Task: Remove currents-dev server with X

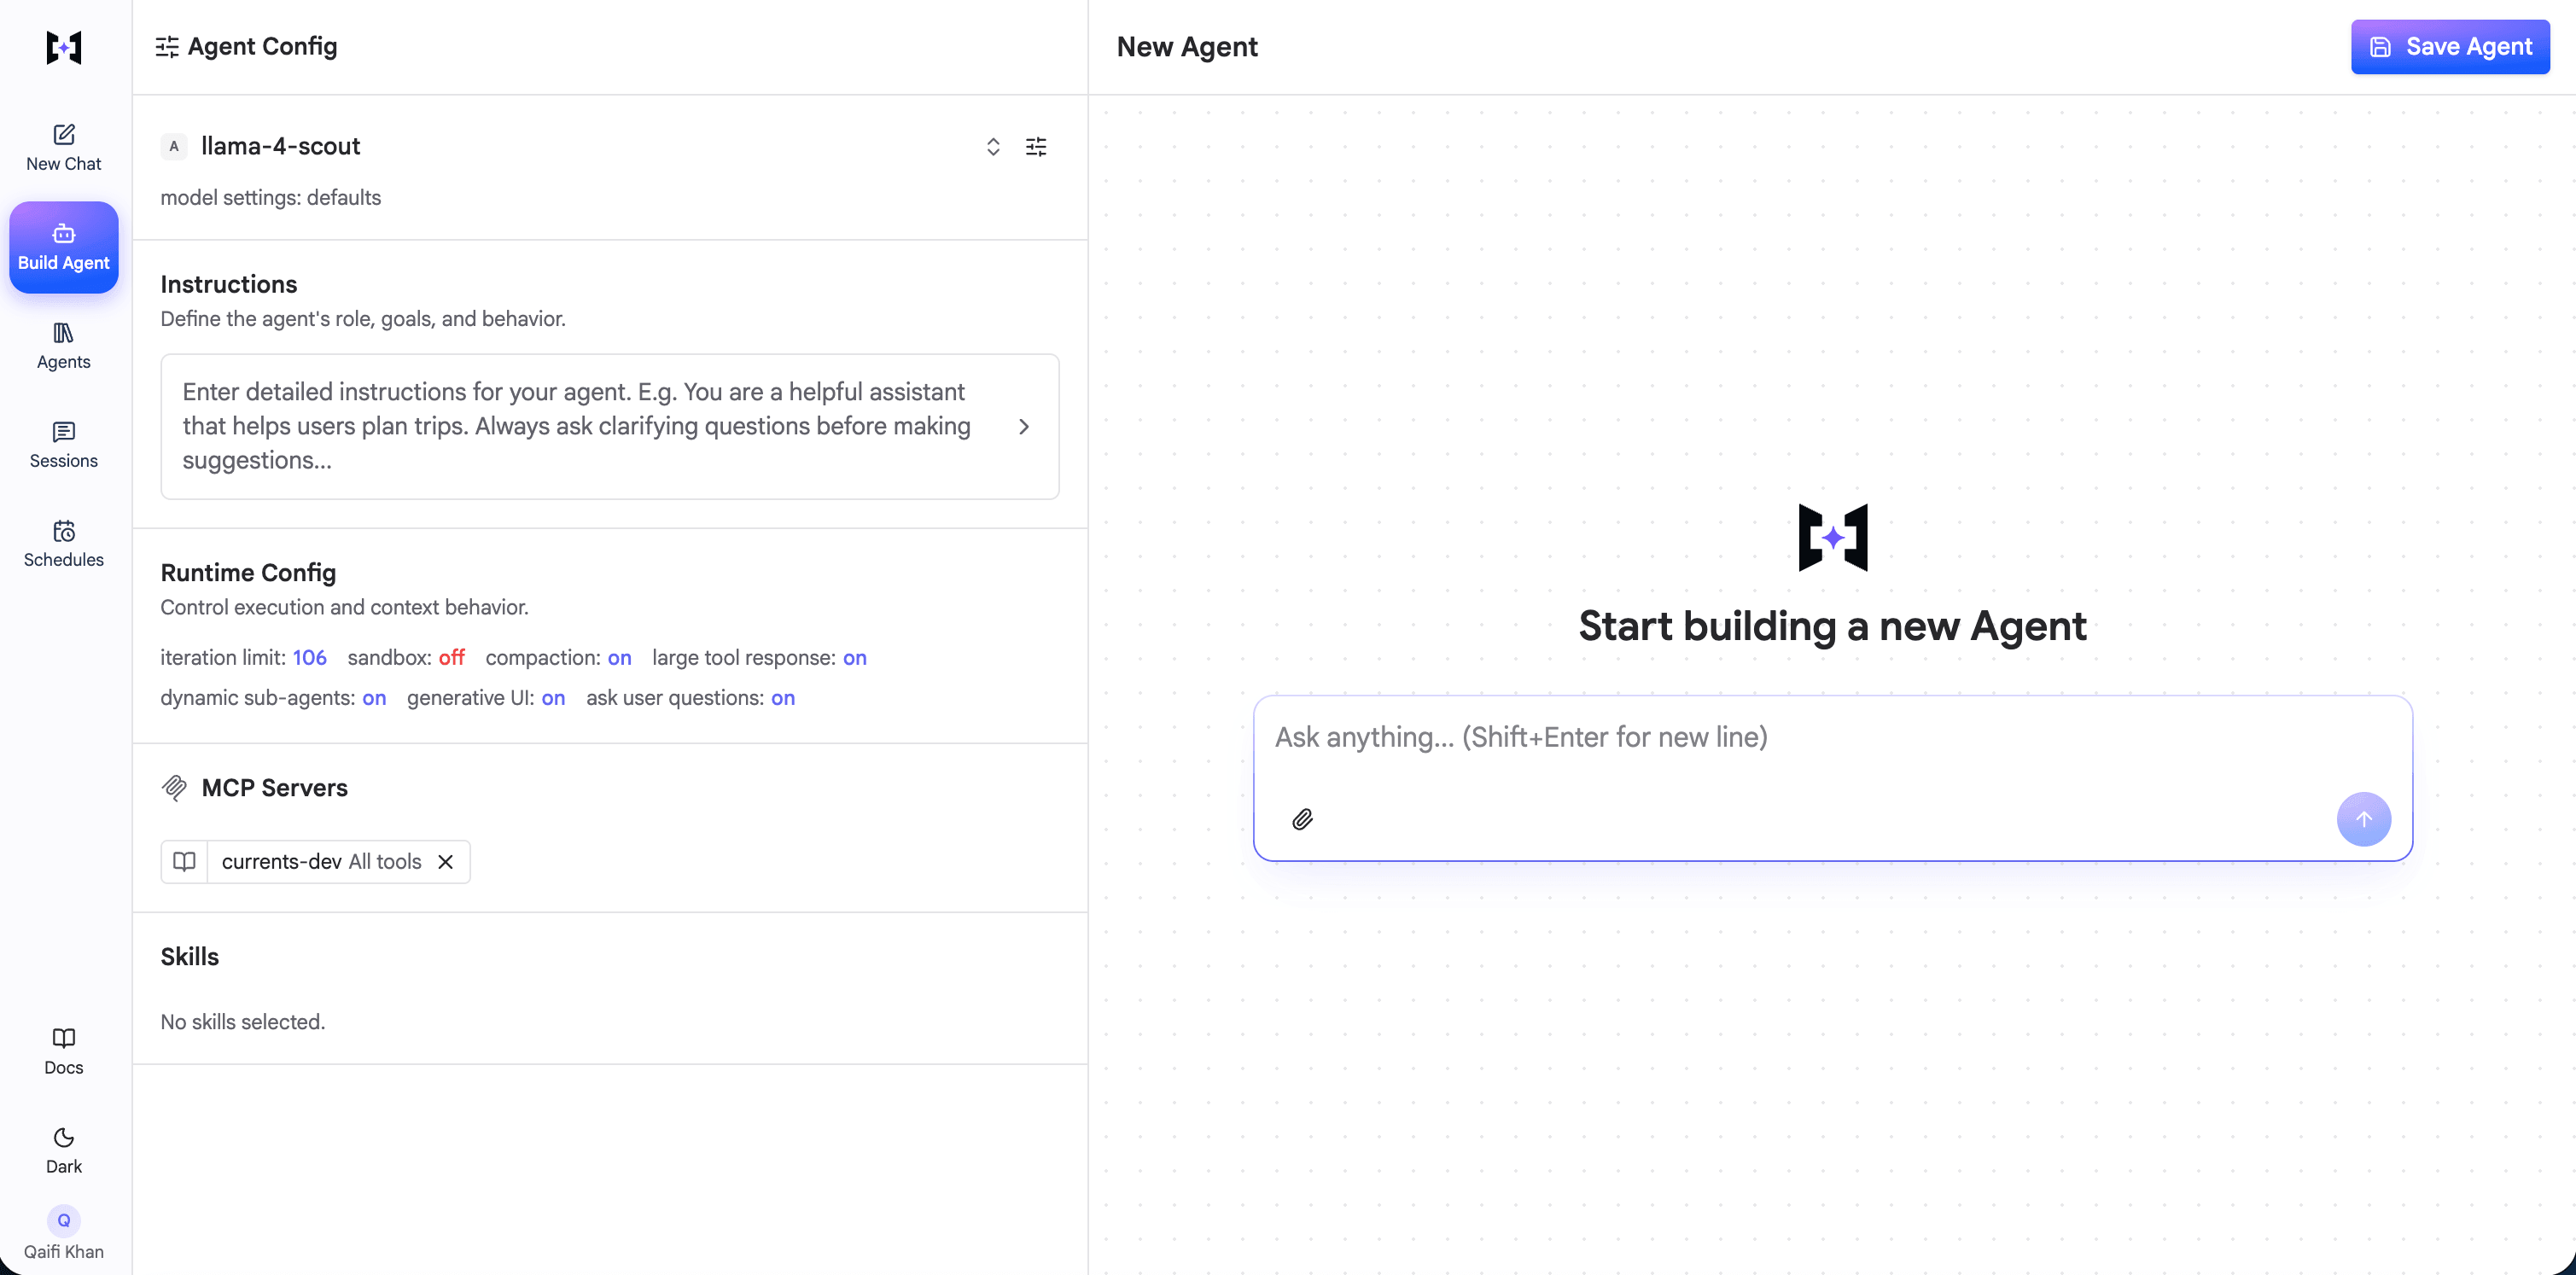Action: pyautogui.click(x=446, y=862)
